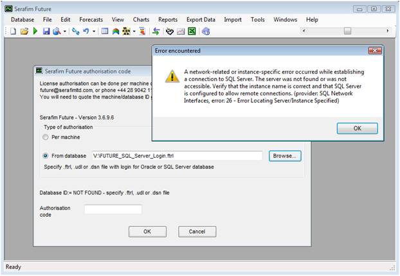Click the yellow hierarchy tree icon

(x=126, y=32)
